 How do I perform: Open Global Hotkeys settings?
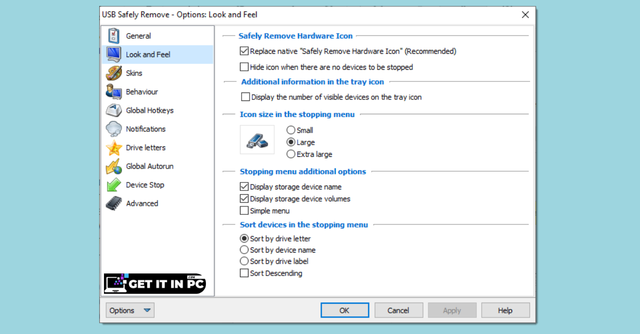pos(157,110)
